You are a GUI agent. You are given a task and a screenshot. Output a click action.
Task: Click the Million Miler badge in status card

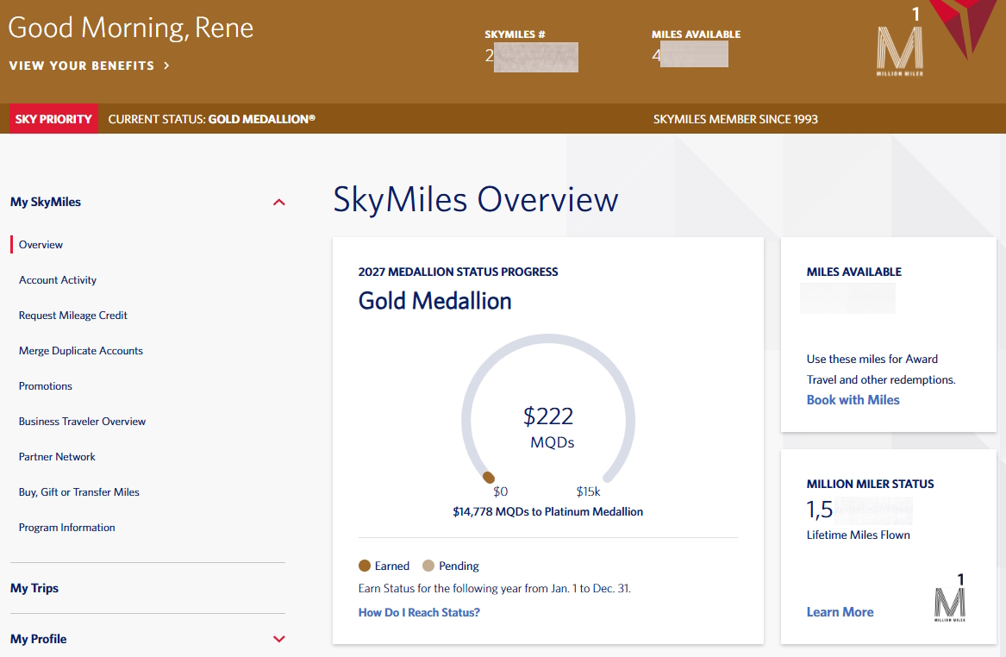coord(950,598)
